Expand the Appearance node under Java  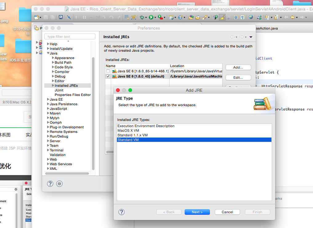(x=53, y=58)
